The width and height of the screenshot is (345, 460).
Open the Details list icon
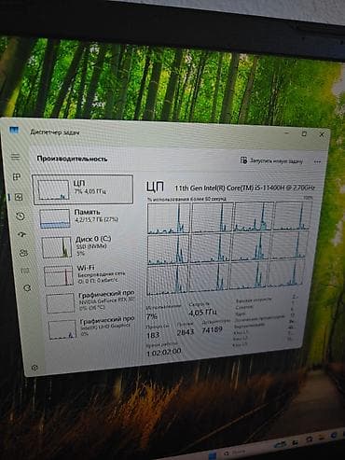point(25,271)
